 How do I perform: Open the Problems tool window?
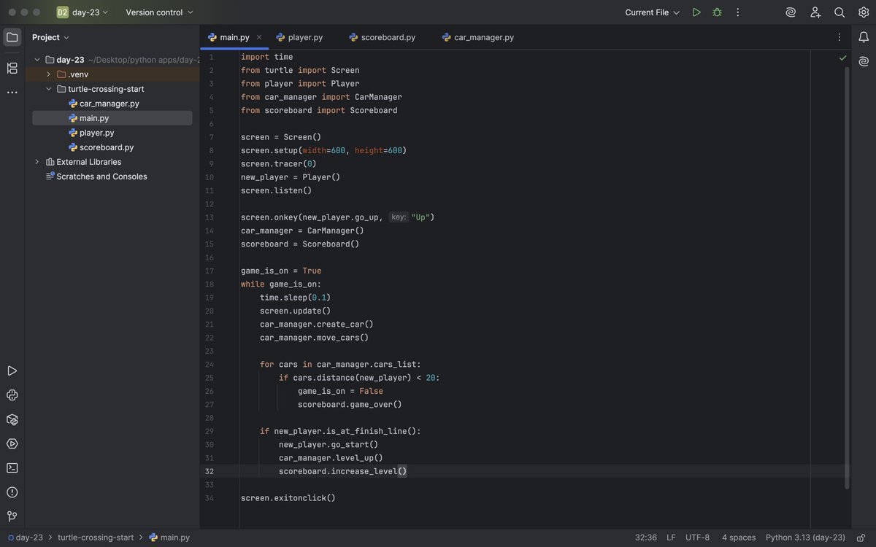12,492
